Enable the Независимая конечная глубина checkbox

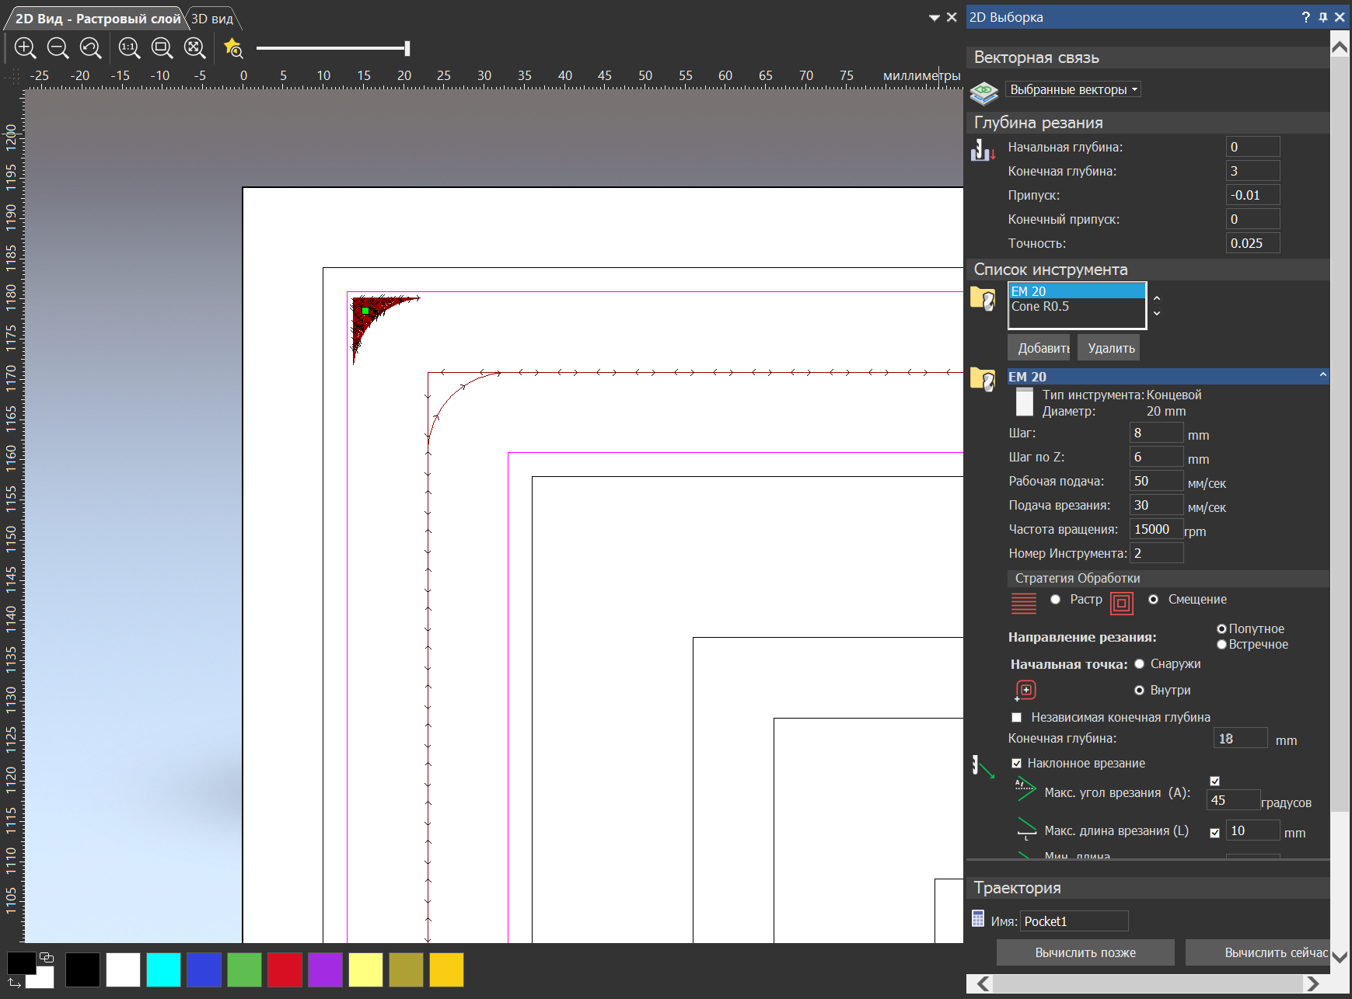click(1016, 717)
